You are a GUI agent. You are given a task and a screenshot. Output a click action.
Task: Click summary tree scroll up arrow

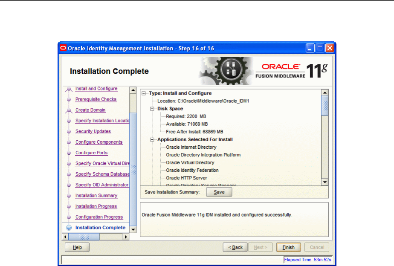pos(325,93)
